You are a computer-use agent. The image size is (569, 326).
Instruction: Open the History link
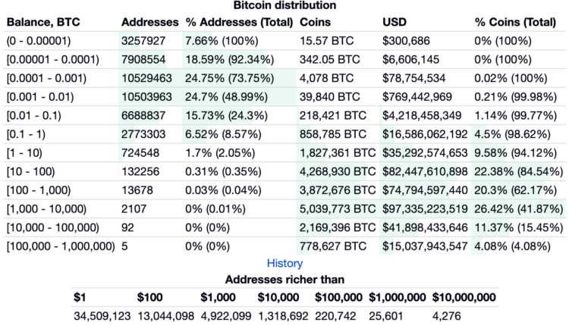click(284, 263)
